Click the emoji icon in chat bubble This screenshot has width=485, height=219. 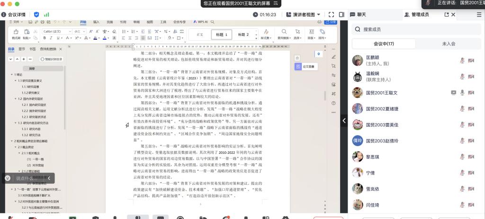pyautogui.click(x=8, y=178)
